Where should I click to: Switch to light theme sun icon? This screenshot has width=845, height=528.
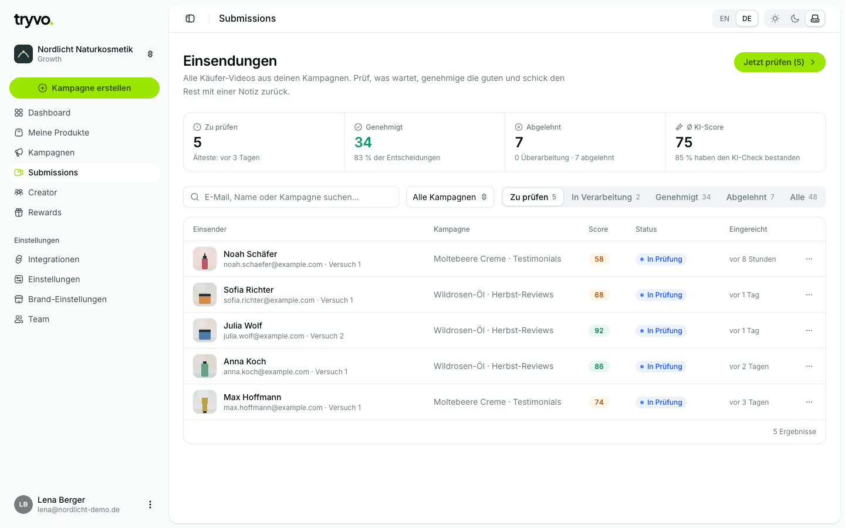coord(775,19)
